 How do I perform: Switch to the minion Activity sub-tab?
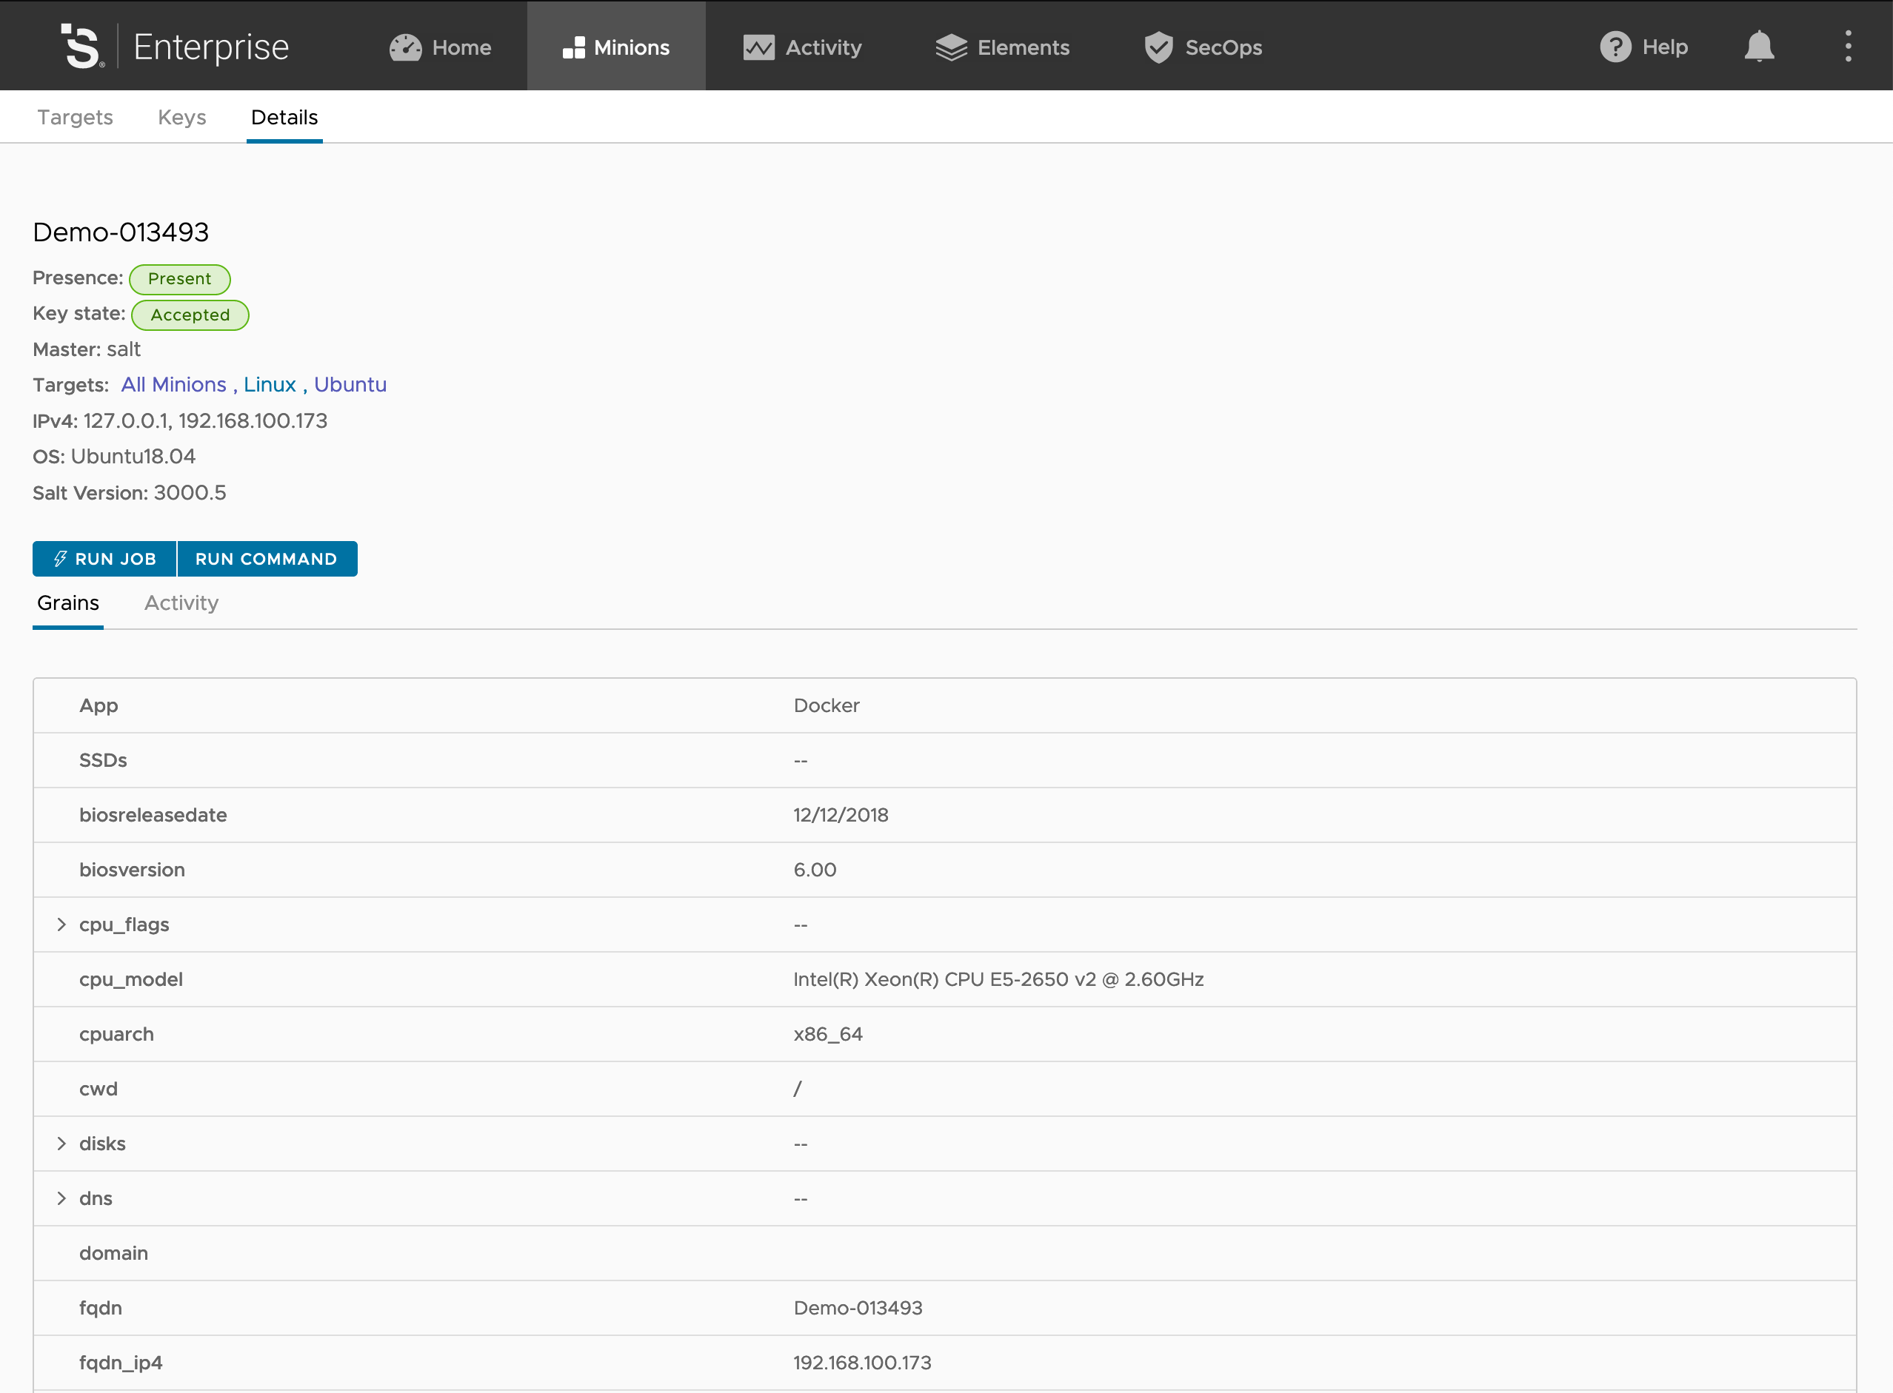(181, 603)
